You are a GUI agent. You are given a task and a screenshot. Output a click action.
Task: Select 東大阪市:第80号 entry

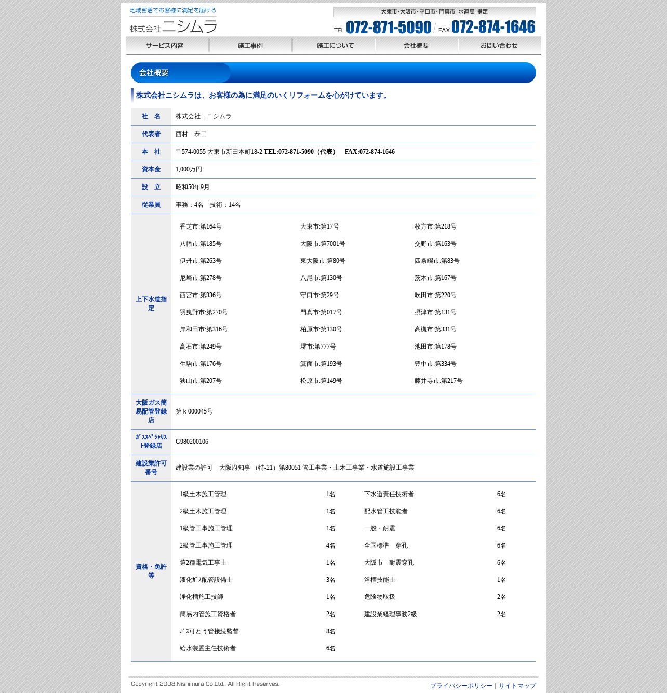pos(323,261)
